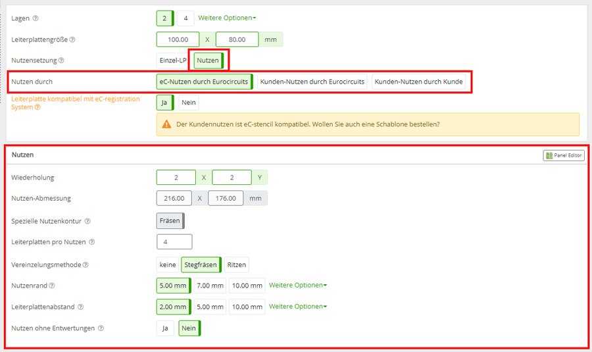
Task: Expand Weitere Optionen for Nutzenrand
Action: click(298, 285)
